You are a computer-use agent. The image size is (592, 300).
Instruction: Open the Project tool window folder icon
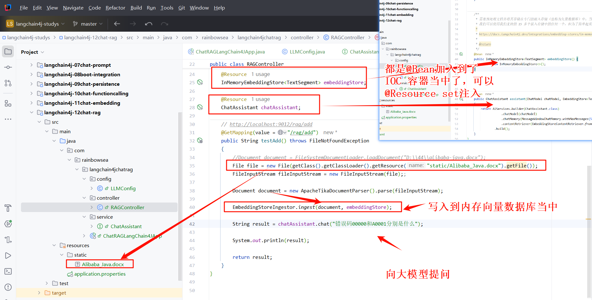click(x=8, y=52)
